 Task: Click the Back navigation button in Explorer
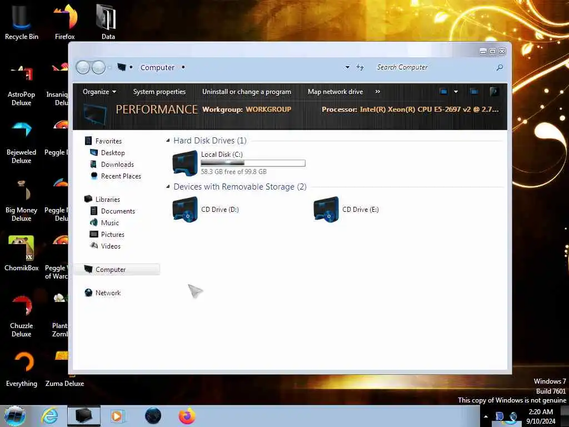(83, 67)
